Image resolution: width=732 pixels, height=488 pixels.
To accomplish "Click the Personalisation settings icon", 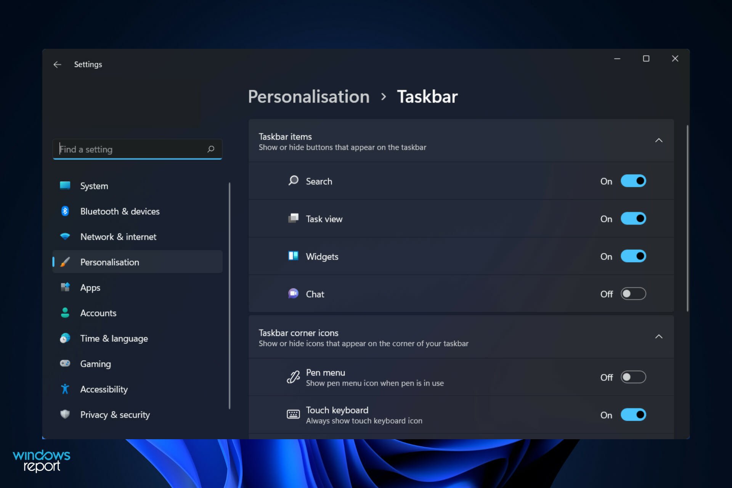I will tap(66, 262).
